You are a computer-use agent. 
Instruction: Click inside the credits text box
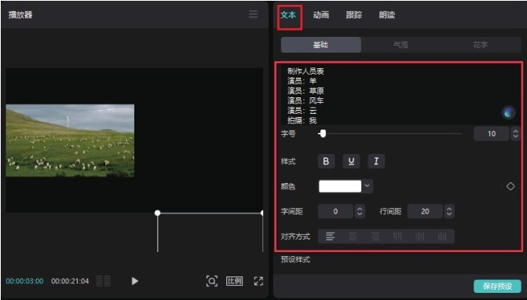(400, 95)
